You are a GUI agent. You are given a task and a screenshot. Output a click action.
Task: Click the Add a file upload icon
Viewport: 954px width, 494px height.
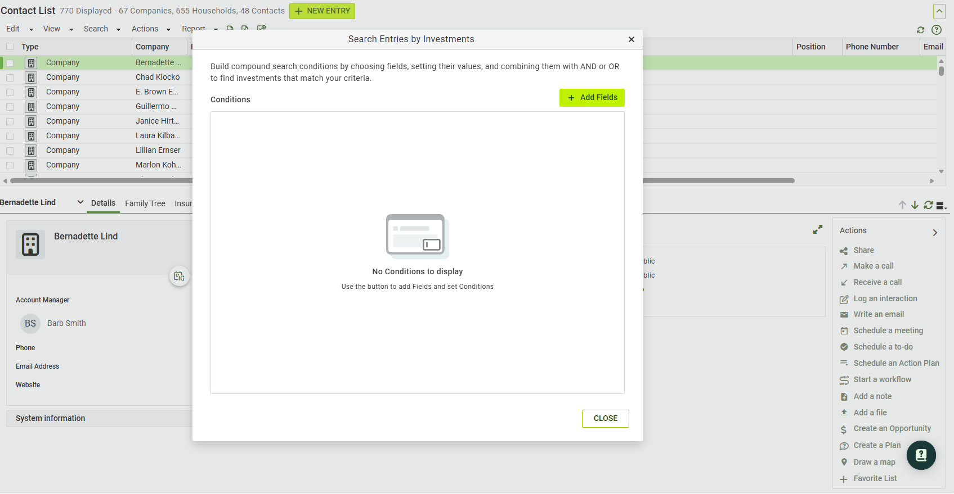pyautogui.click(x=844, y=413)
